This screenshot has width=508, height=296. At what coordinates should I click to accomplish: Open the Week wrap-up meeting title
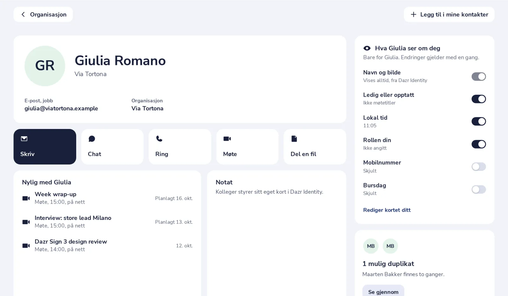coord(56,194)
